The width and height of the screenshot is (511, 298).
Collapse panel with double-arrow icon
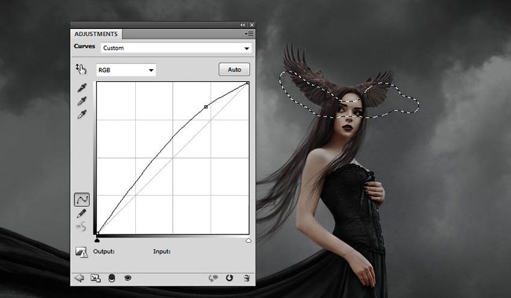[243, 25]
